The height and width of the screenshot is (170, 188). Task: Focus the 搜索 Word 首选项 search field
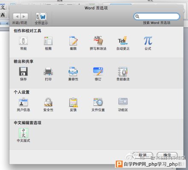tap(157, 16)
